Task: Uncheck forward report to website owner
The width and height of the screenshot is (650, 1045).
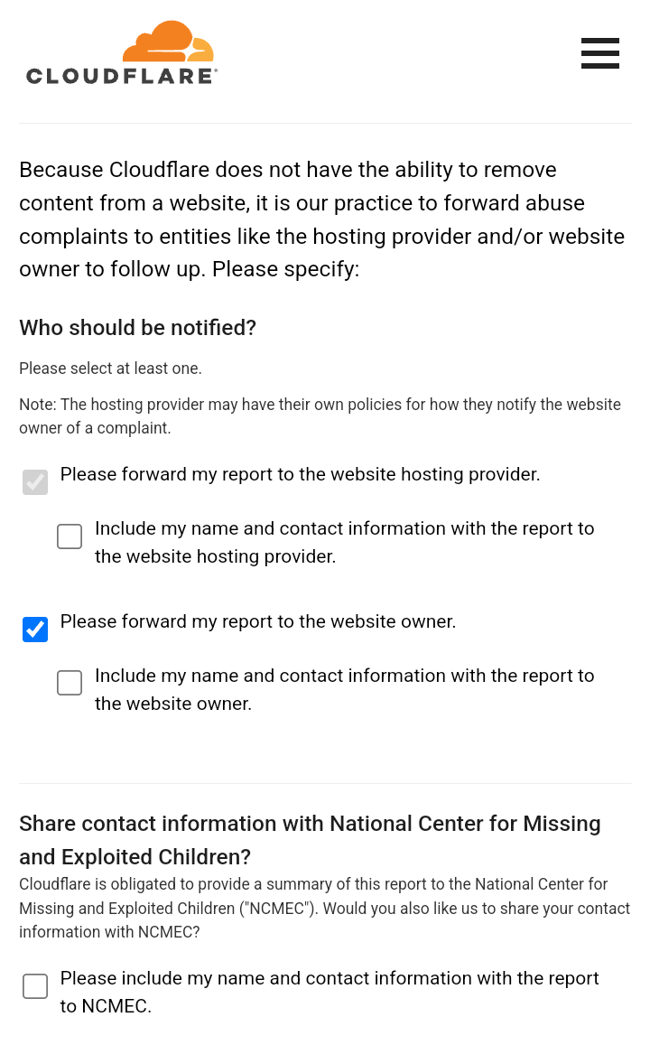Action: pyautogui.click(x=35, y=630)
